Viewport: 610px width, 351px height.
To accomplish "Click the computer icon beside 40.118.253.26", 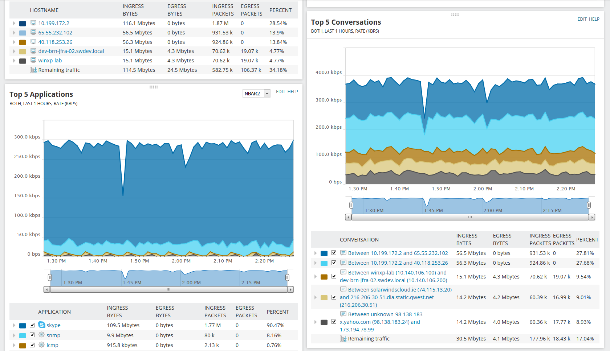I will [x=33, y=42].
